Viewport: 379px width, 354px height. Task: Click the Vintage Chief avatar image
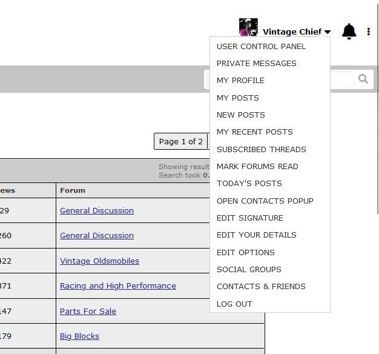248,28
